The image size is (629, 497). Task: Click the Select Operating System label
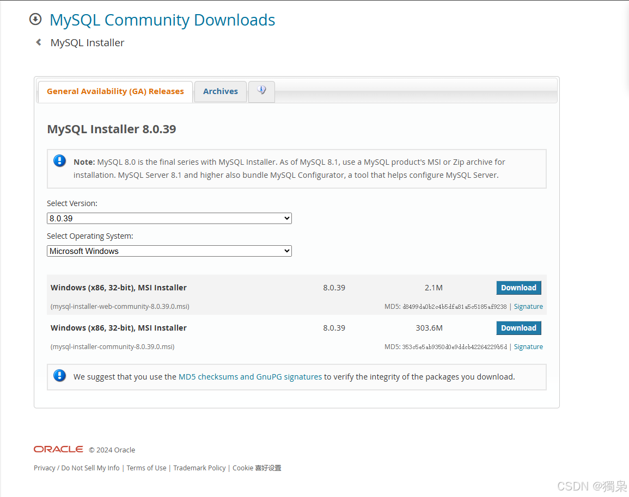tap(90, 237)
